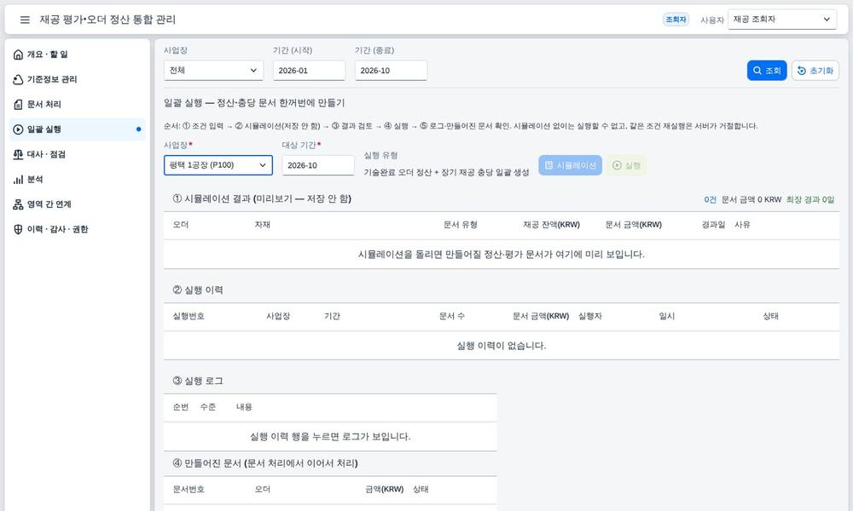Click the 사유 column header
853x511 pixels.
pyautogui.click(x=742, y=225)
